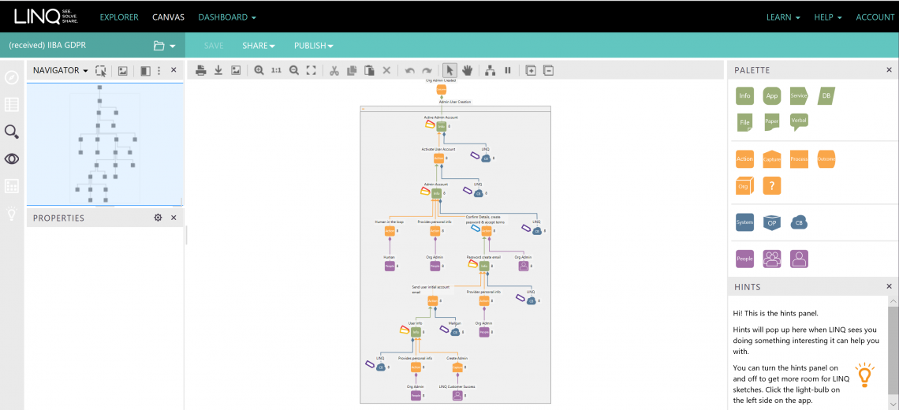This screenshot has width=899, height=410.
Task: Open the search sidebar icon
Action: pos(12,132)
